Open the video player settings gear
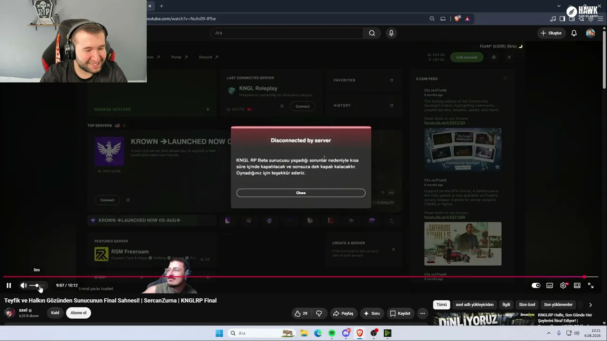Screen dimensions: 607x341 coord(563,286)
